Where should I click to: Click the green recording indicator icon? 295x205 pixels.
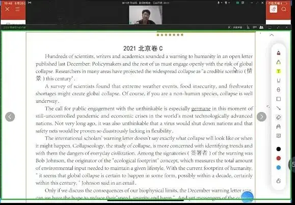tap(237, 3)
